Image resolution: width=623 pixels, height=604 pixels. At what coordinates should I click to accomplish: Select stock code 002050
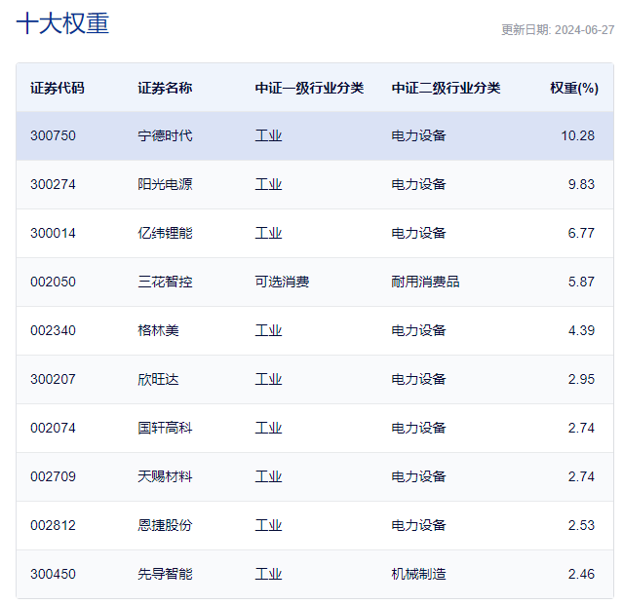(x=53, y=282)
